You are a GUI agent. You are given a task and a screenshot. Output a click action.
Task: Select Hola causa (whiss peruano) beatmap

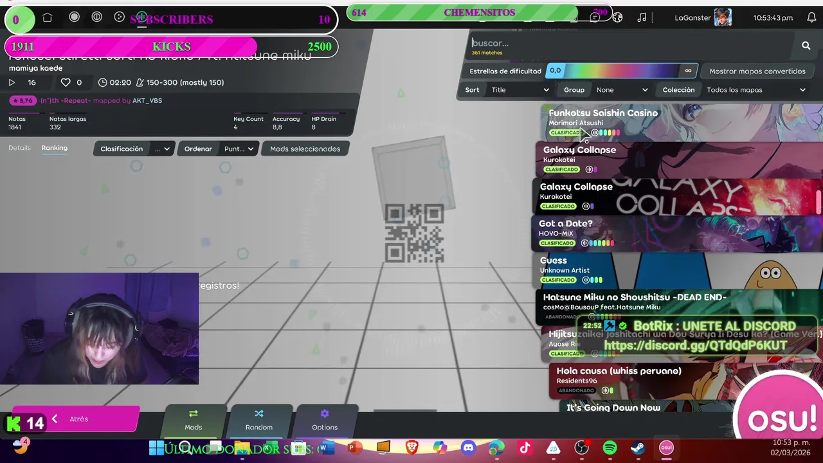[686, 380]
